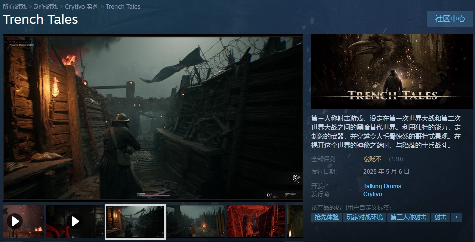This screenshot has width=475, height=242.
Task: Select the 第三人称射击 tag
Action: [x=409, y=217]
